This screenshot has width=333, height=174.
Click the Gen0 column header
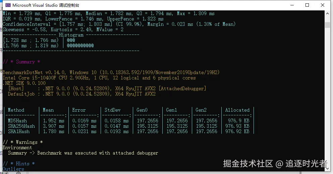coord(142,110)
